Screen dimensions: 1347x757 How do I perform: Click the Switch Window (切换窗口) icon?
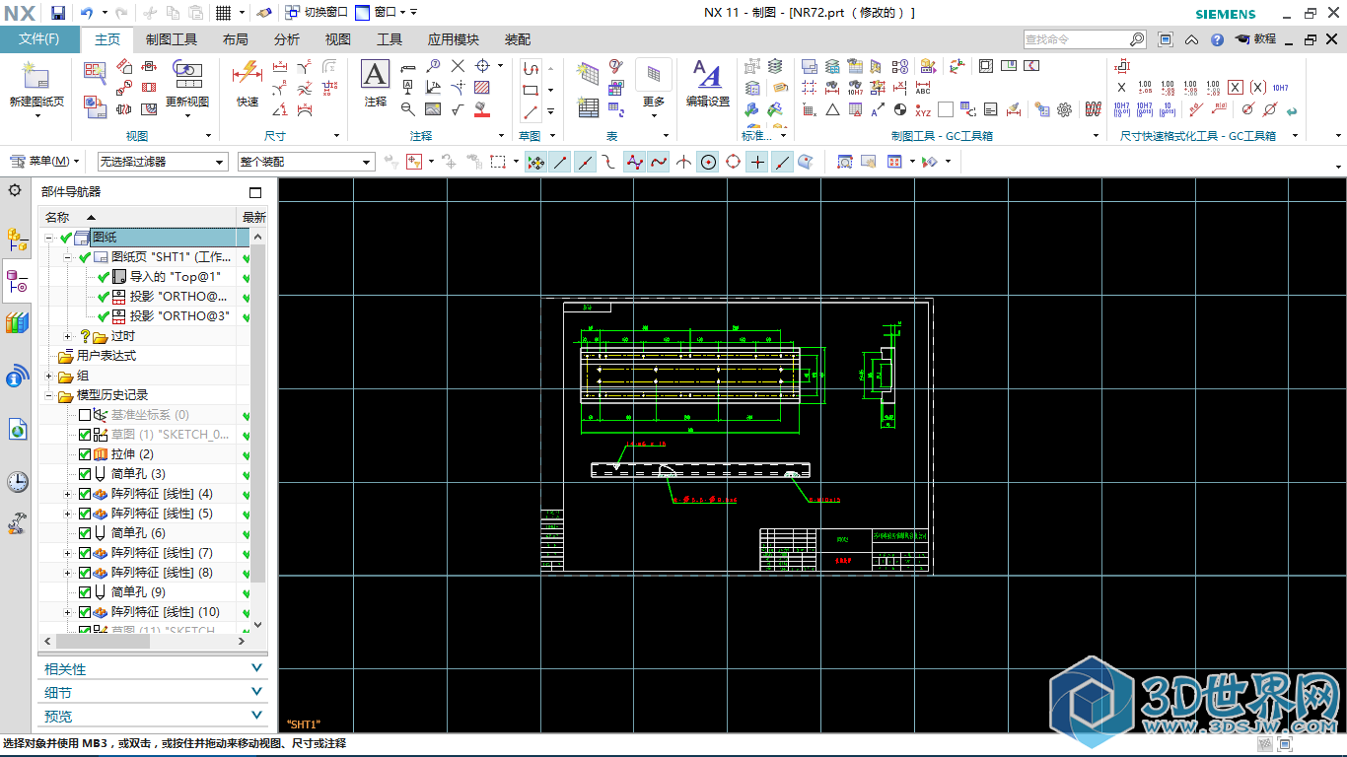tap(293, 13)
